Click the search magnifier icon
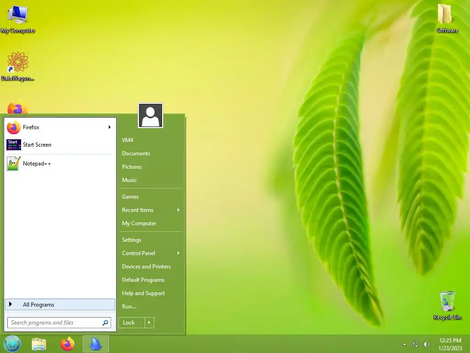470x353 pixels. (x=105, y=323)
